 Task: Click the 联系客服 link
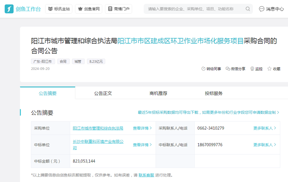(x=146, y=175)
